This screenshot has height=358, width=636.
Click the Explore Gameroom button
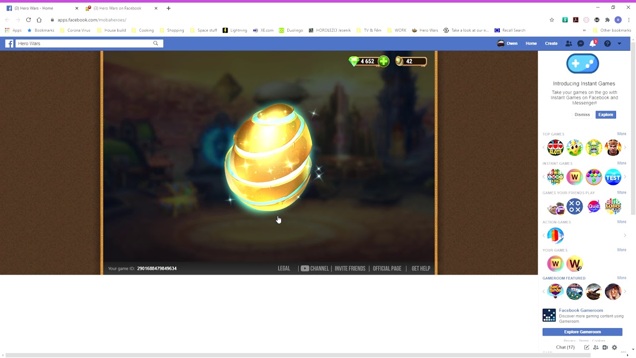[x=582, y=332]
